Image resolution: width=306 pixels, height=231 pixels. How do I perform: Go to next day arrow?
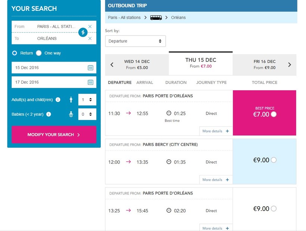(x=290, y=65)
